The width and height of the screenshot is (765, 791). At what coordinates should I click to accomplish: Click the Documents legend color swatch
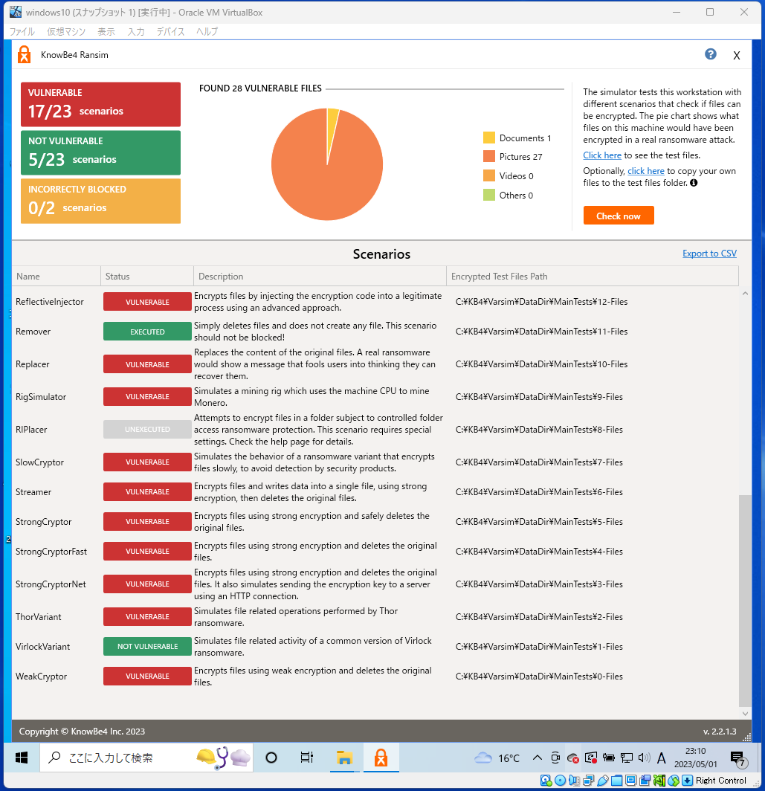coord(488,138)
